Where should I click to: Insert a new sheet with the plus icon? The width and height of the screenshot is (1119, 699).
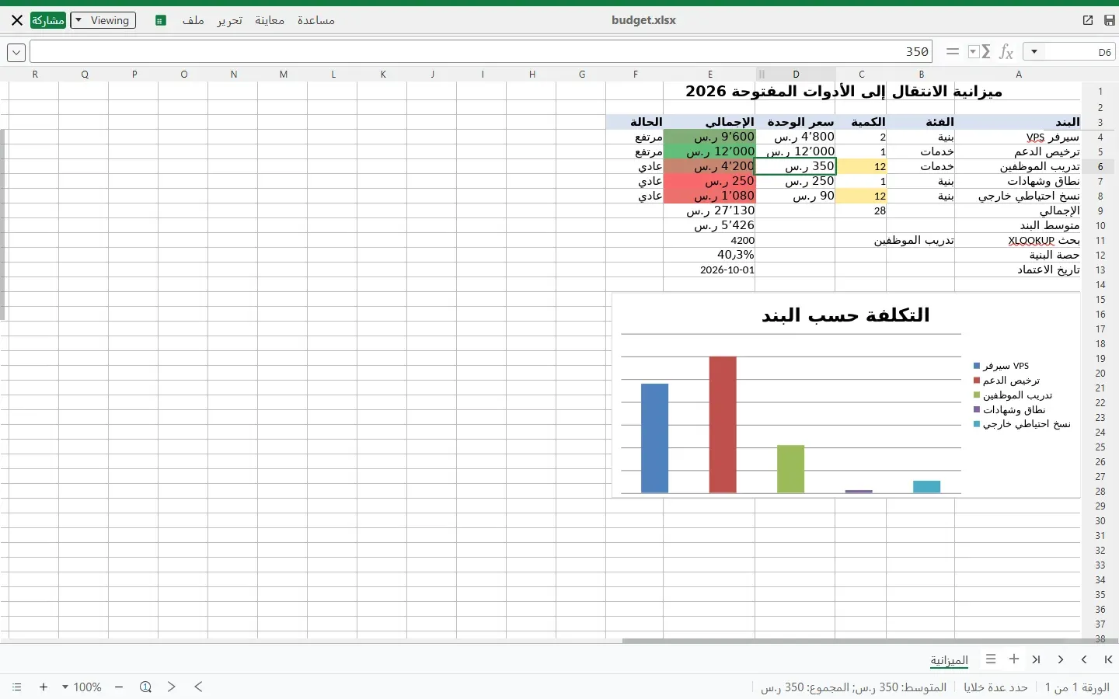click(x=1014, y=659)
